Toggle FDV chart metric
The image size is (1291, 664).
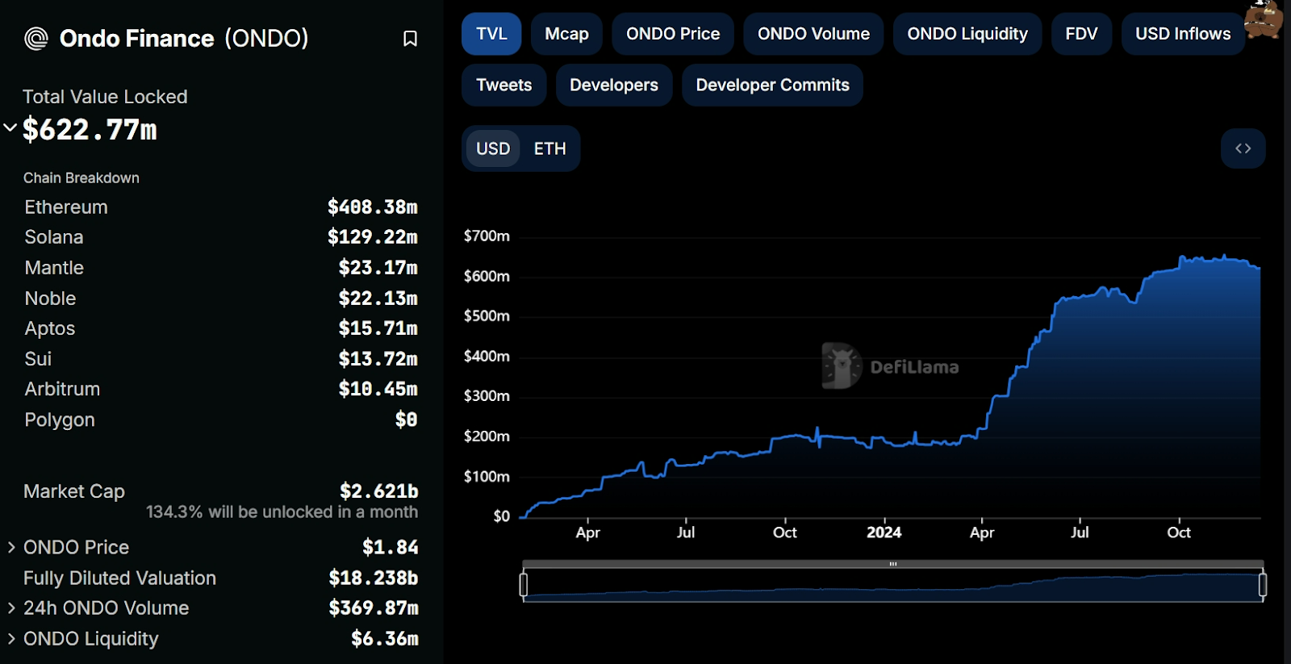[x=1081, y=34]
